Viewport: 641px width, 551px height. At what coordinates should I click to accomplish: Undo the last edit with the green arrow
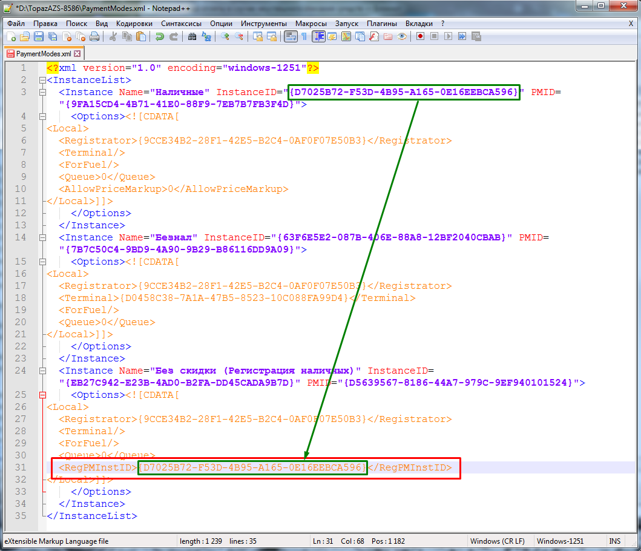click(x=160, y=37)
